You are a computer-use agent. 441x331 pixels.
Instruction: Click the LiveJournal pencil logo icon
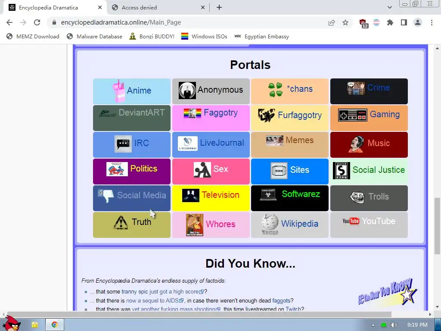(x=188, y=144)
